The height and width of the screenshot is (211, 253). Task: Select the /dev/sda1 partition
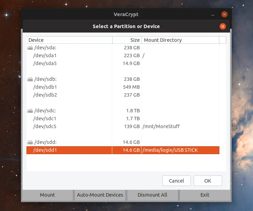(123, 55)
